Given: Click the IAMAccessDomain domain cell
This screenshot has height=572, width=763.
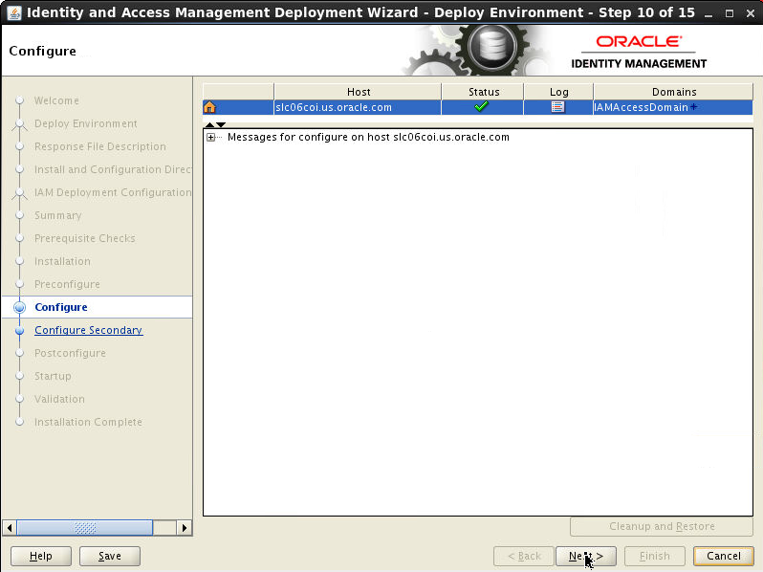Looking at the screenshot, I should tap(673, 107).
